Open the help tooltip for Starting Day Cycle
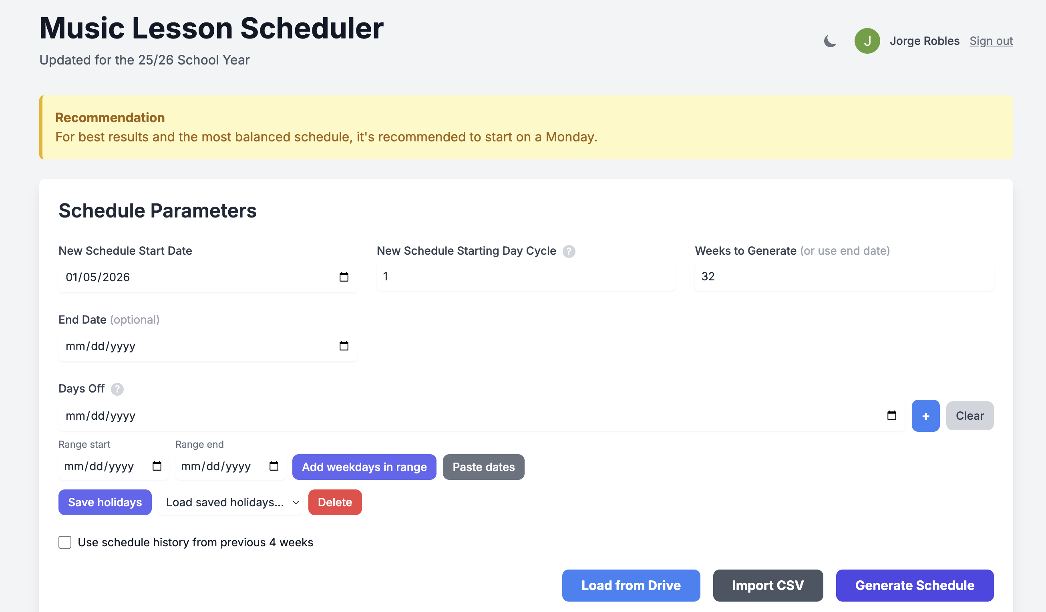Viewport: 1046px width, 612px height. click(569, 251)
